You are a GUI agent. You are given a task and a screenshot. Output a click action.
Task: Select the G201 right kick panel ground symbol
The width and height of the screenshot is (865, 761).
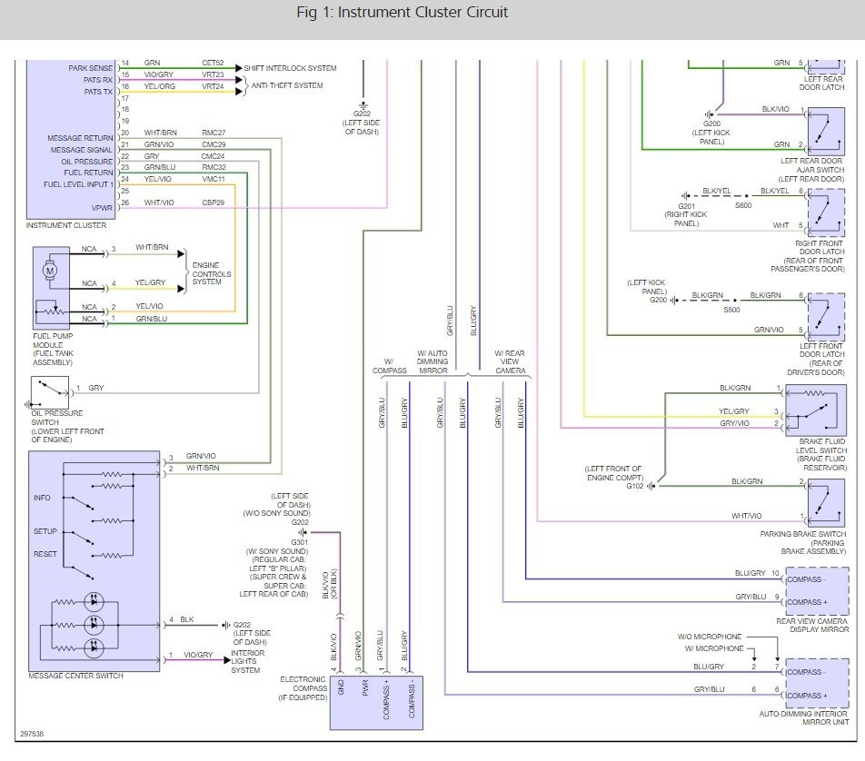[x=686, y=195]
